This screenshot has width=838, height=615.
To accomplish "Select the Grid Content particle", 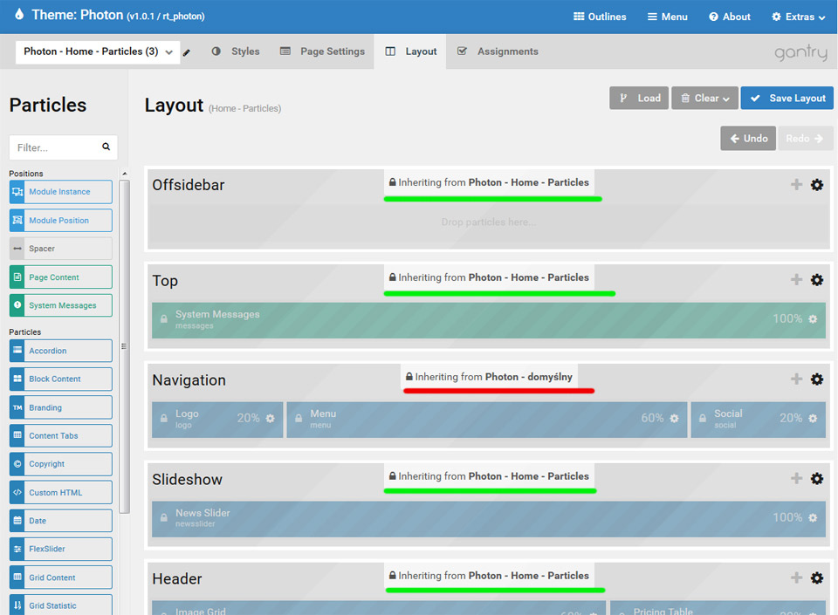I will tap(61, 577).
